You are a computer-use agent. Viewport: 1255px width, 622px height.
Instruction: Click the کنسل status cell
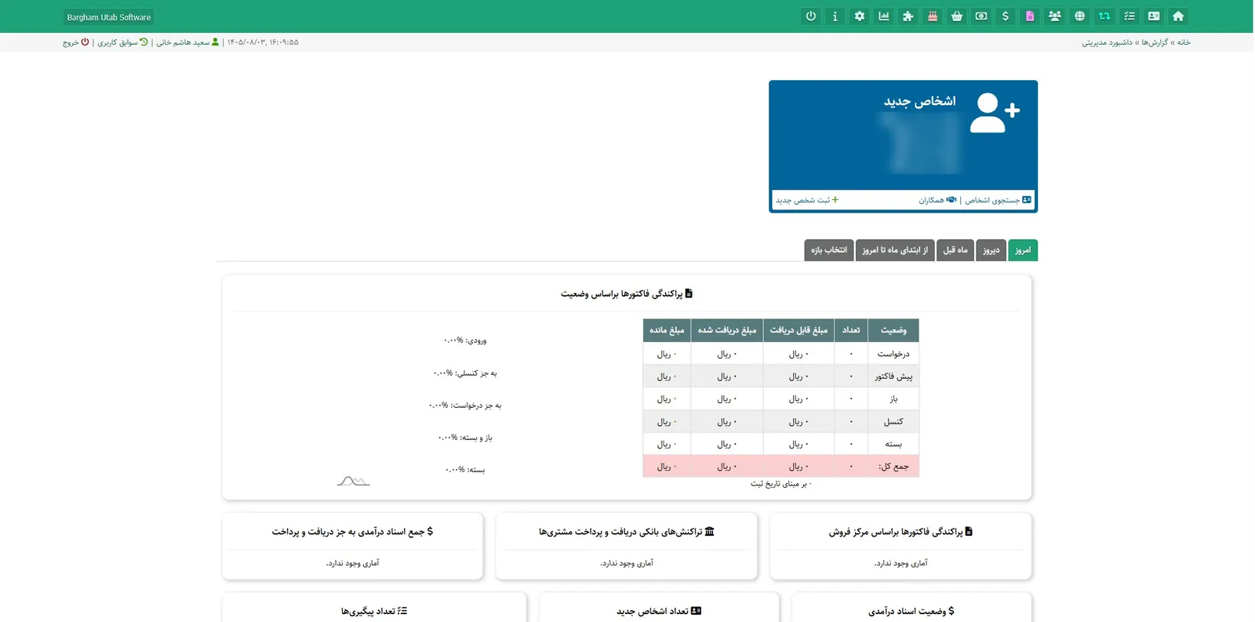click(x=893, y=422)
